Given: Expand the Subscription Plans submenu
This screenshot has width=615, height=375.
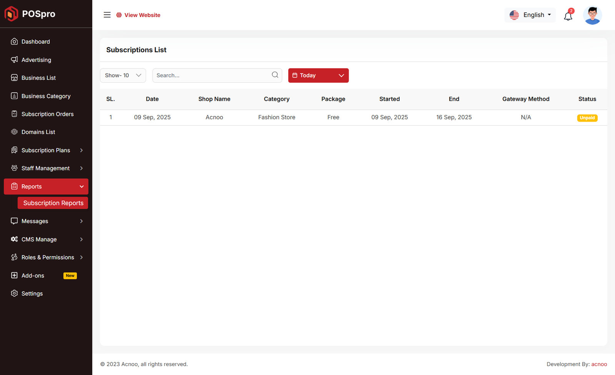Looking at the screenshot, I should point(81,150).
